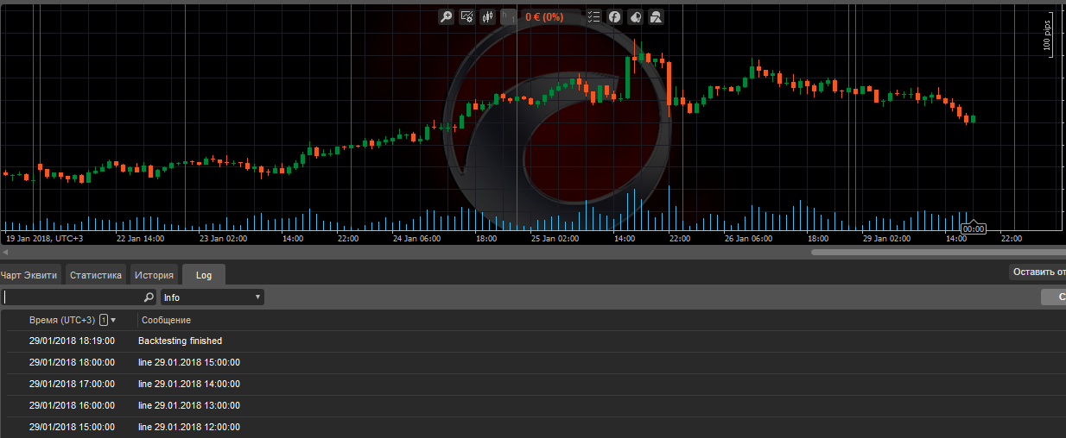Viewport: 1066px width, 438px height.
Task: Click the Сообщение column header
Action: (x=166, y=320)
